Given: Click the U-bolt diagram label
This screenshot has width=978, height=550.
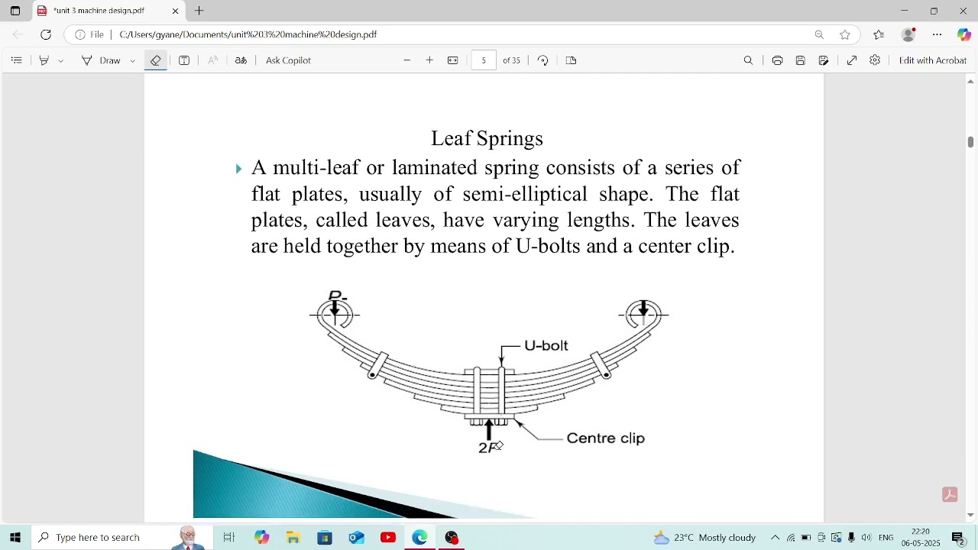Looking at the screenshot, I should pyautogui.click(x=546, y=346).
